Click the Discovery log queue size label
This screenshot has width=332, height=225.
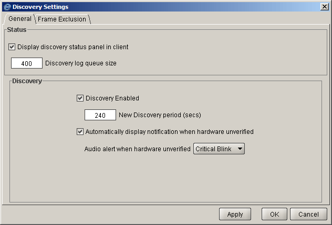click(81, 63)
